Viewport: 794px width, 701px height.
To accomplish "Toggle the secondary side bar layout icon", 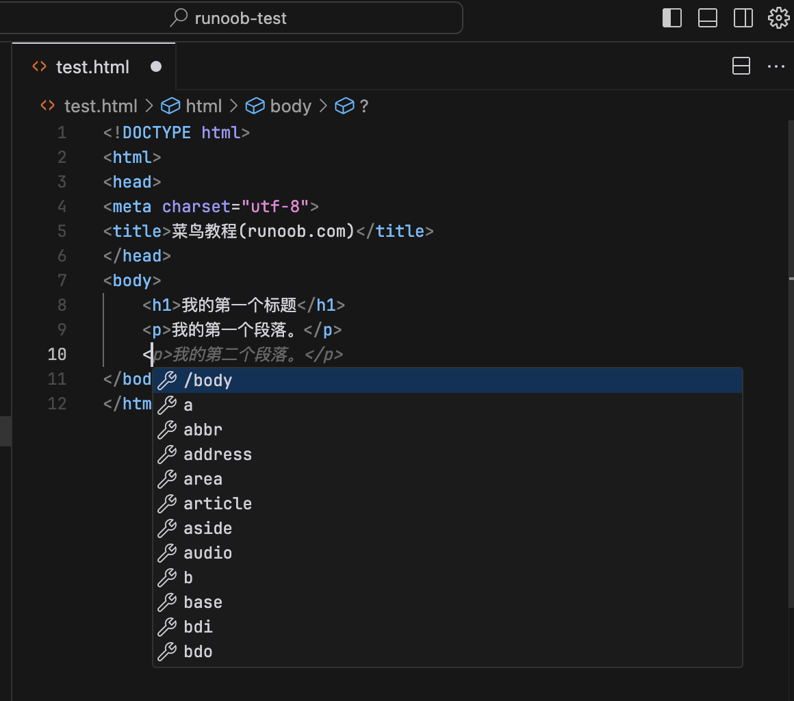I will tap(743, 18).
